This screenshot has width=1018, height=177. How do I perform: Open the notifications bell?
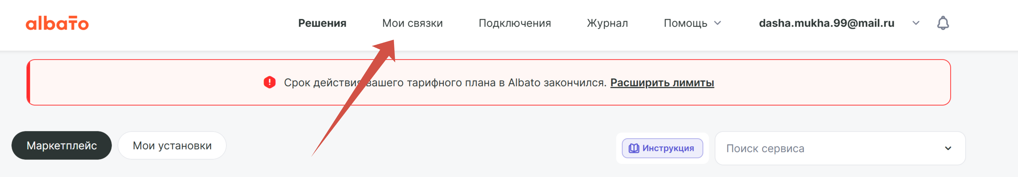click(x=943, y=23)
